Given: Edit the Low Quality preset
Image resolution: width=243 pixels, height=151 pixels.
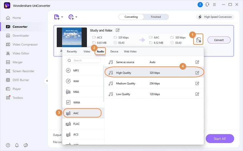Looking at the screenshot, I should coord(197,94).
